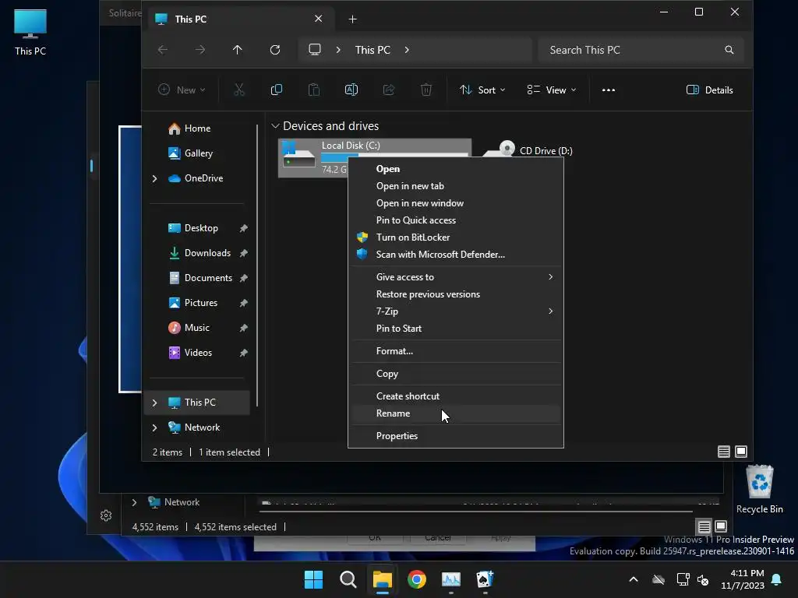Select Create shortcut
The width and height of the screenshot is (798, 598).
455,396
